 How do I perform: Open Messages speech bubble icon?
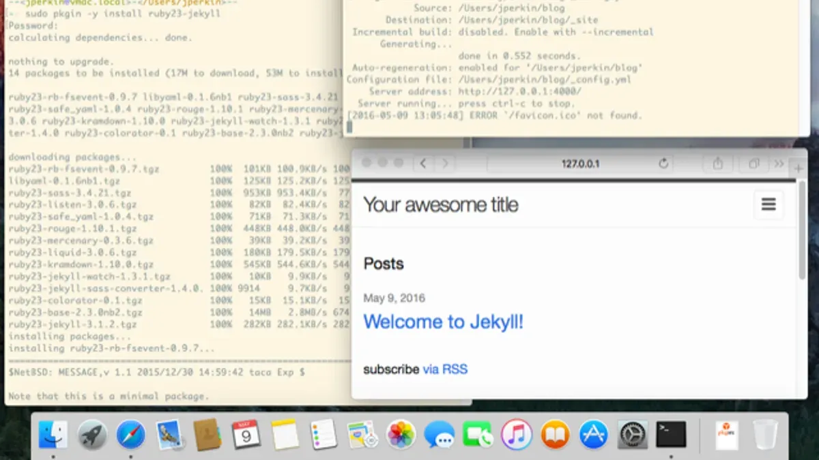tap(440, 434)
